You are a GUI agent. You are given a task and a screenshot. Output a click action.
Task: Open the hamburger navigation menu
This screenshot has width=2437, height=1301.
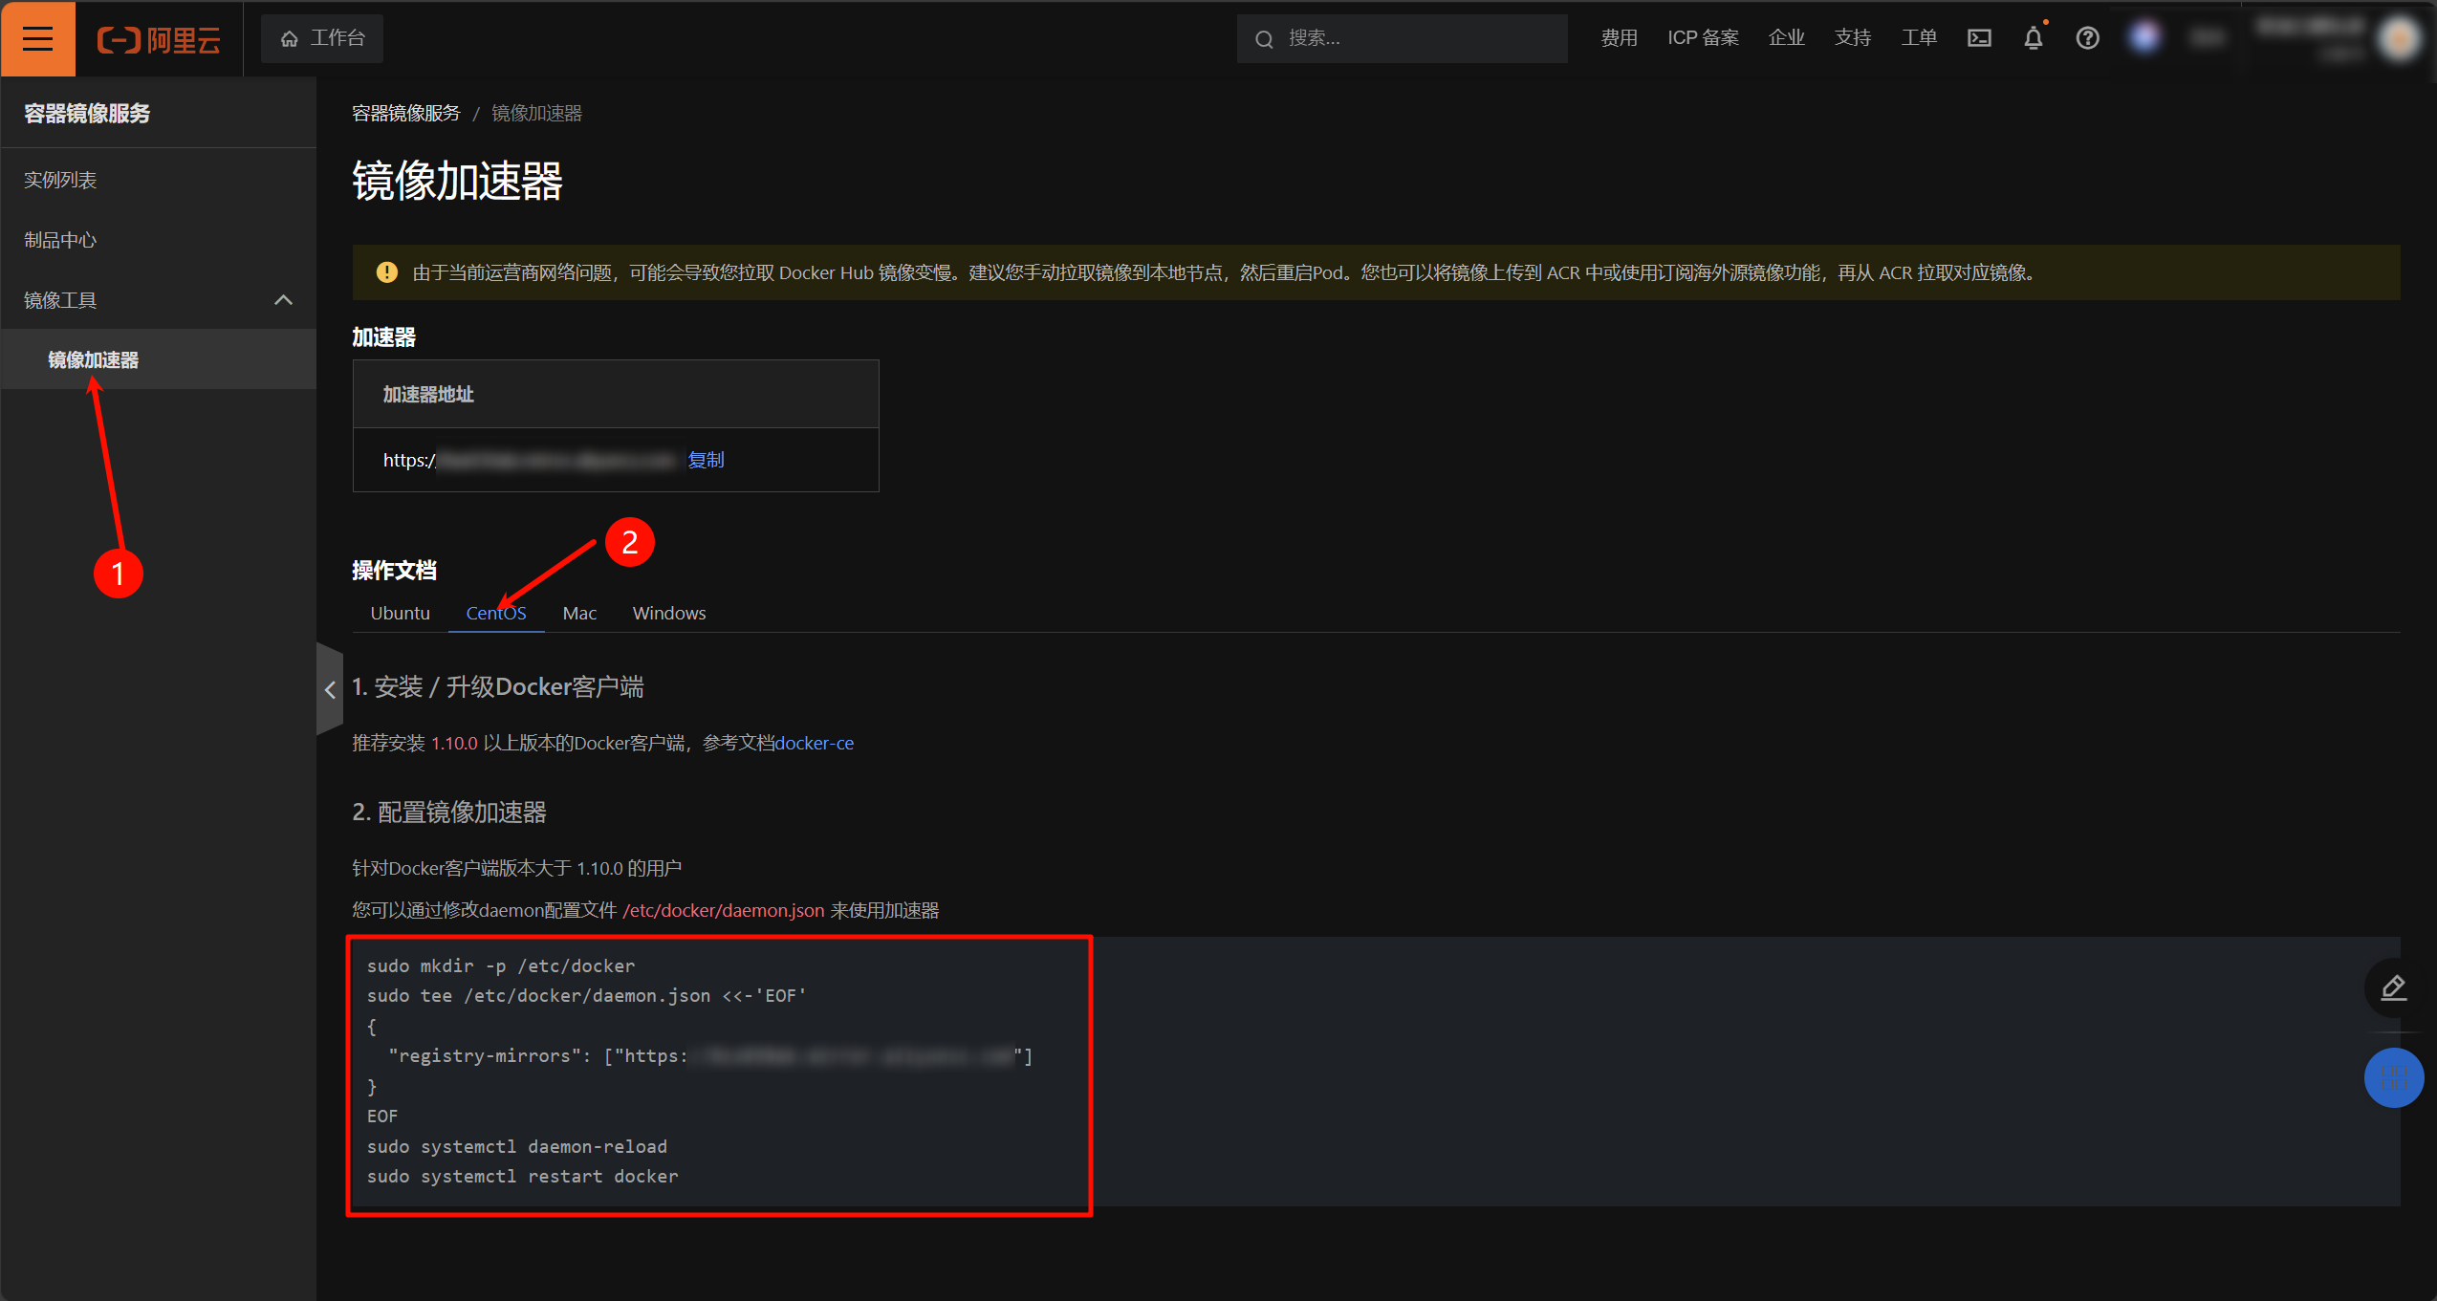tap(37, 38)
